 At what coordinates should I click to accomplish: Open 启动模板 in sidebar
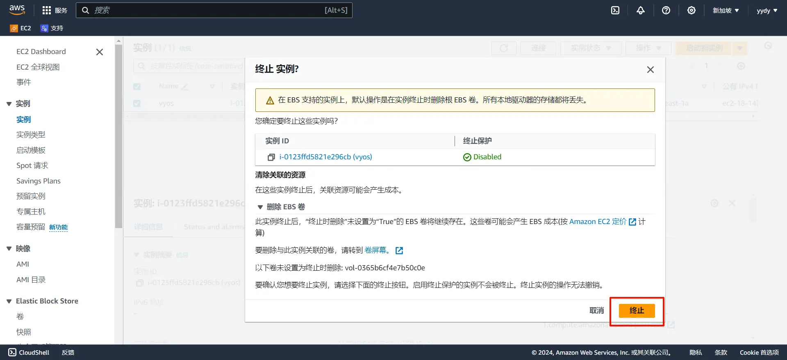pos(31,150)
